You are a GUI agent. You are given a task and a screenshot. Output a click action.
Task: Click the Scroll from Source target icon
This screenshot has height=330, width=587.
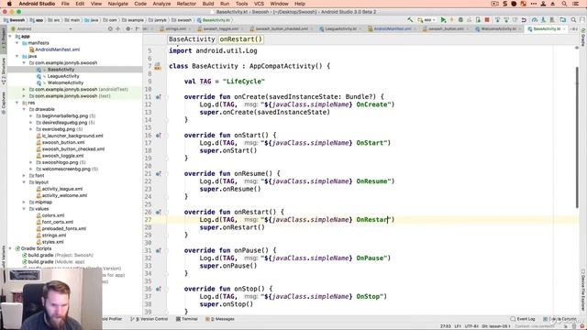coord(110,28)
